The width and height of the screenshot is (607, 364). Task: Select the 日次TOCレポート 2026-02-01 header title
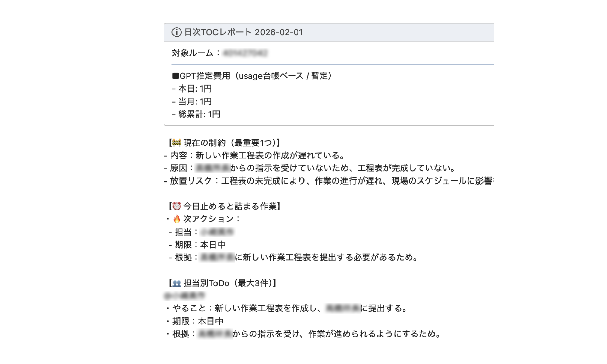[x=243, y=32]
